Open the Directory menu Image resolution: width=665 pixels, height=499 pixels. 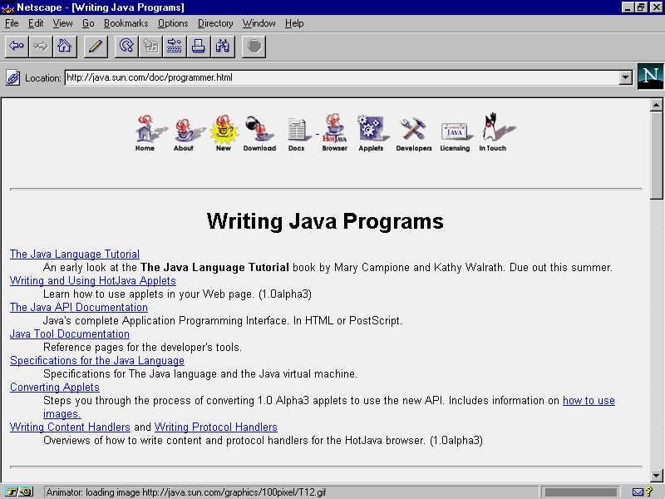click(215, 23)
